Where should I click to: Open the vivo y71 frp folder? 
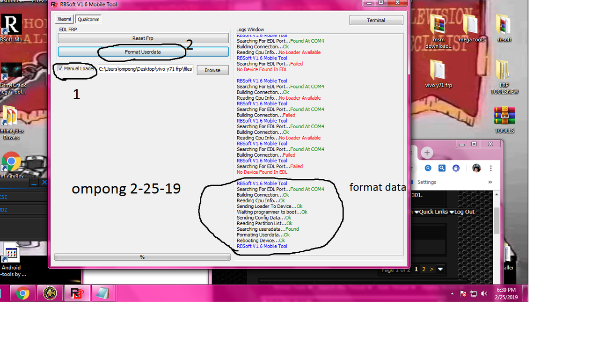[x=438, y=74]
